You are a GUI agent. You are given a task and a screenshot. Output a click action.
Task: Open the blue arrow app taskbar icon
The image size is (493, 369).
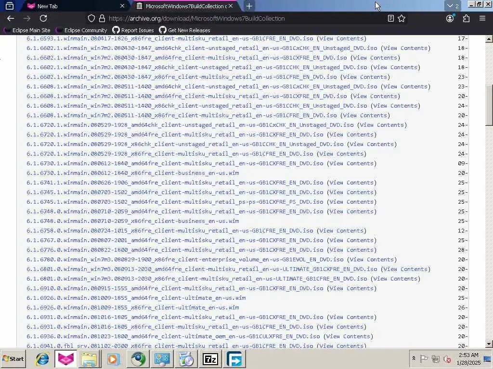[x=234, y=358]
